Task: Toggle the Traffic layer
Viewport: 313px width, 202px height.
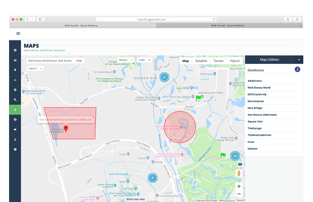Action: tap(142, 60)
